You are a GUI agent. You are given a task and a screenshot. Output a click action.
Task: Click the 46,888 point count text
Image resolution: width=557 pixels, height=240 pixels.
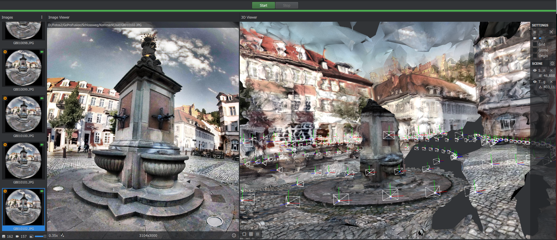coord(549,76)
